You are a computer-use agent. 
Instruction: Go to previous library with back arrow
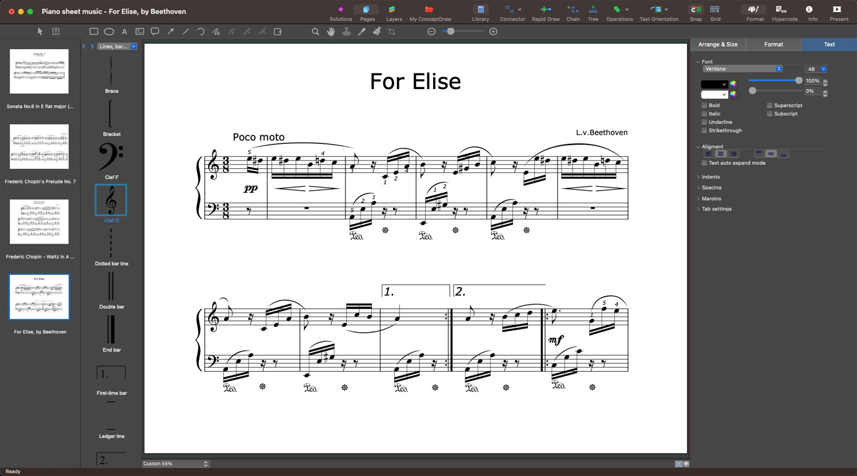pyautogui.click(x=84, y=46)
